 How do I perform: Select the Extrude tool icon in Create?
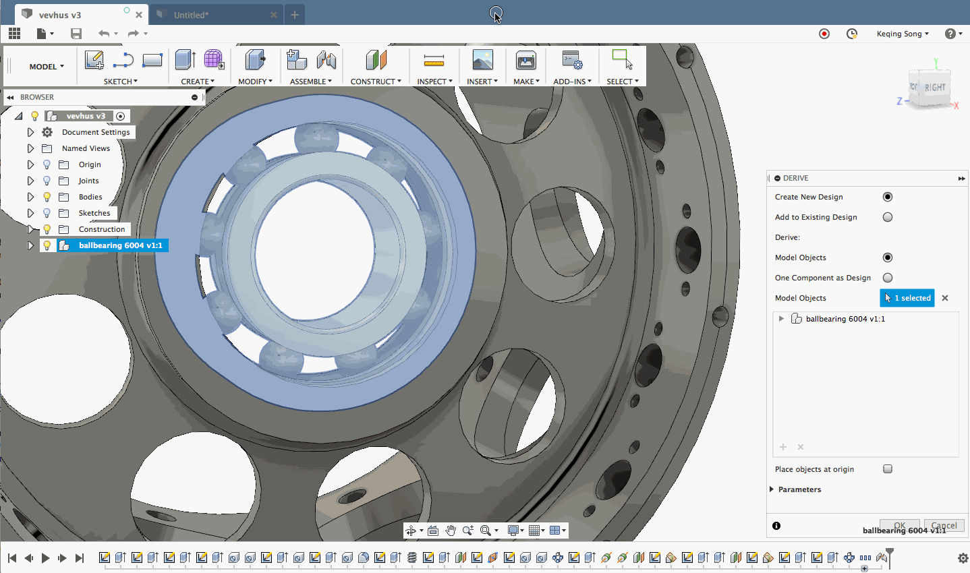(185, 60)
